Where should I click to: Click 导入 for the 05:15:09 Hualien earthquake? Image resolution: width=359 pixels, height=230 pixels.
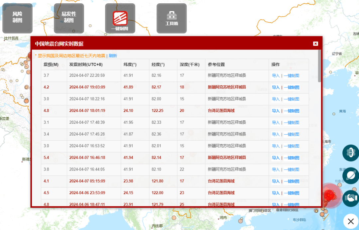276,181
